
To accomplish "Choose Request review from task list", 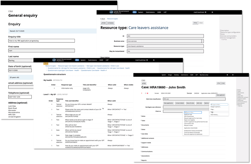I will click(189, 125).
